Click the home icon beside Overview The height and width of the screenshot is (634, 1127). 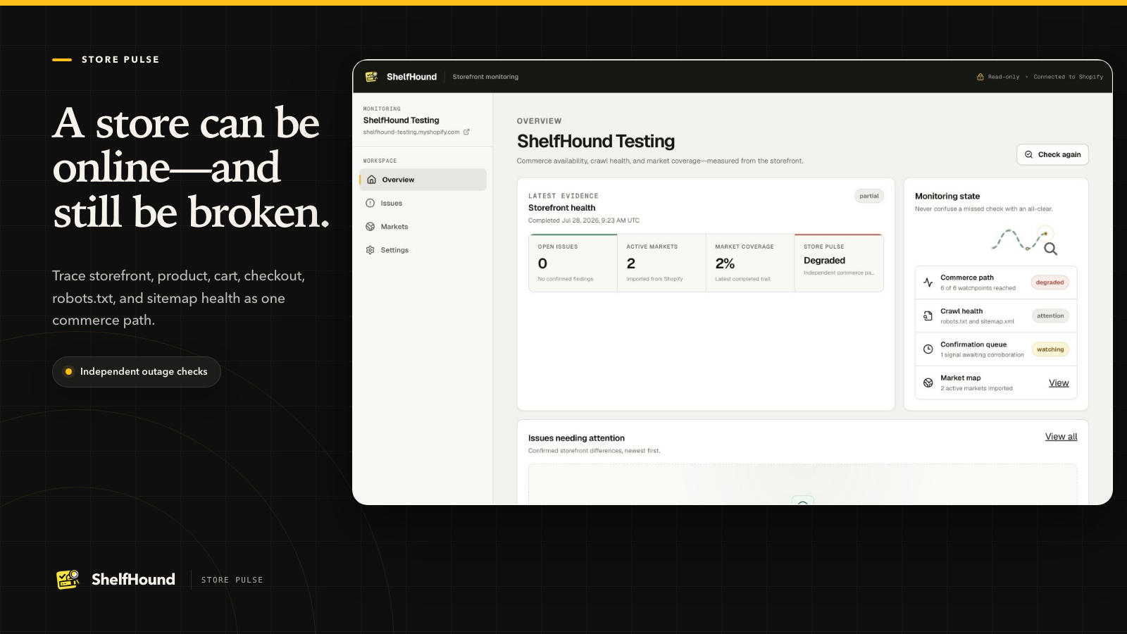click(371, 180)
